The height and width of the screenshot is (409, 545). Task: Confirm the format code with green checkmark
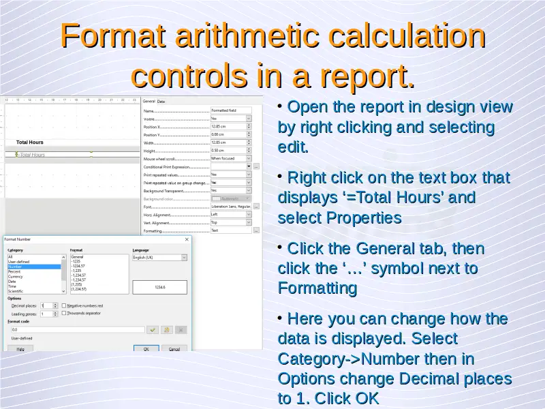point(153,330)
